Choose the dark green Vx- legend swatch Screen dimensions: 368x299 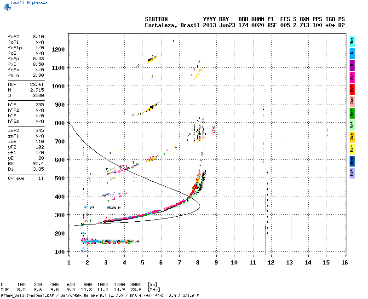pyautogui.click(x=352, y=113)
